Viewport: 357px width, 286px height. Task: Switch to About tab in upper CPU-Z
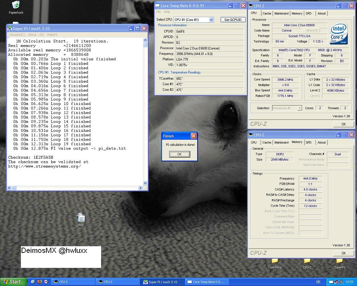pos(321,14)
